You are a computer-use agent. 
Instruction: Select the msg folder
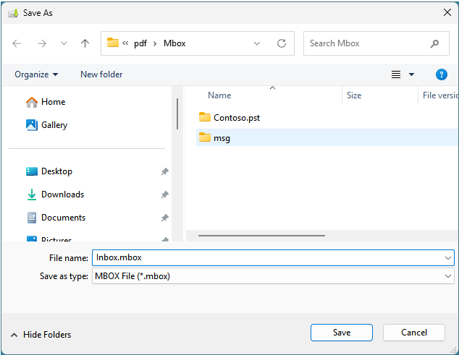coord(222,137)
